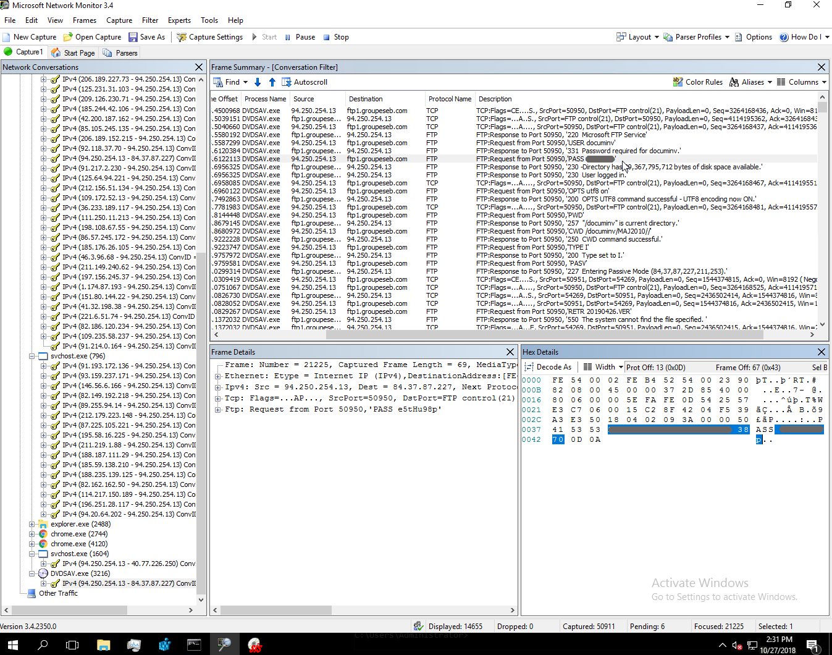Open Command Prompt from the taskbar
This screenshot has width=832, height=655.
194,644
